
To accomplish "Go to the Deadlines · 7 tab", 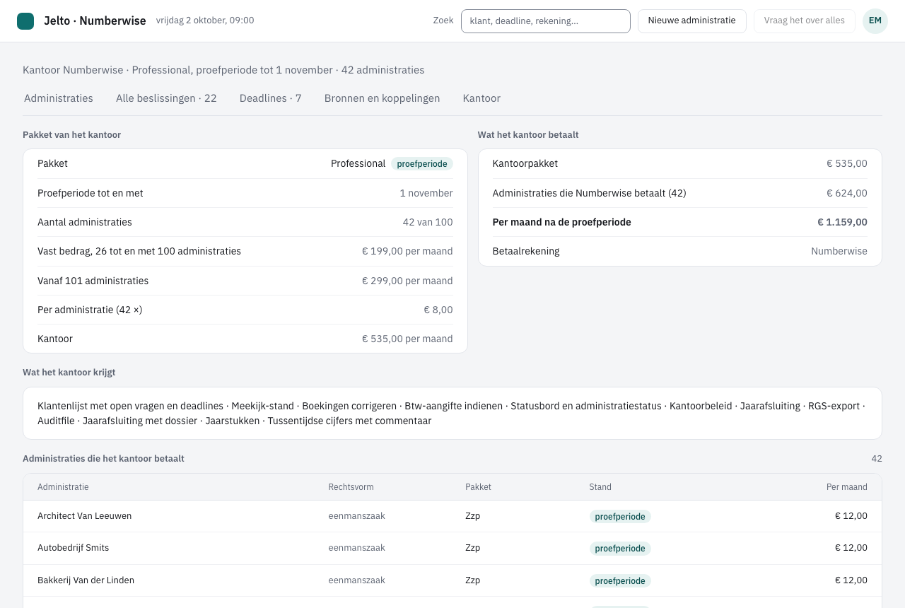I will point(271,98).
